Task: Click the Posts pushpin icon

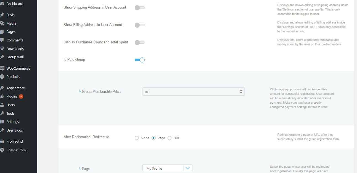Action: [2, 15]
